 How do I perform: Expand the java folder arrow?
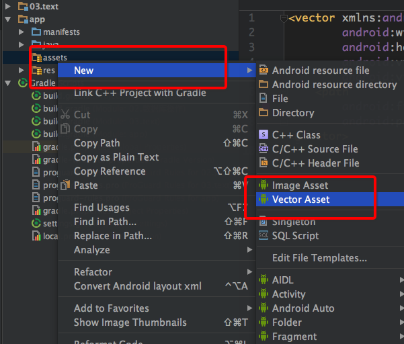point(21,45)
